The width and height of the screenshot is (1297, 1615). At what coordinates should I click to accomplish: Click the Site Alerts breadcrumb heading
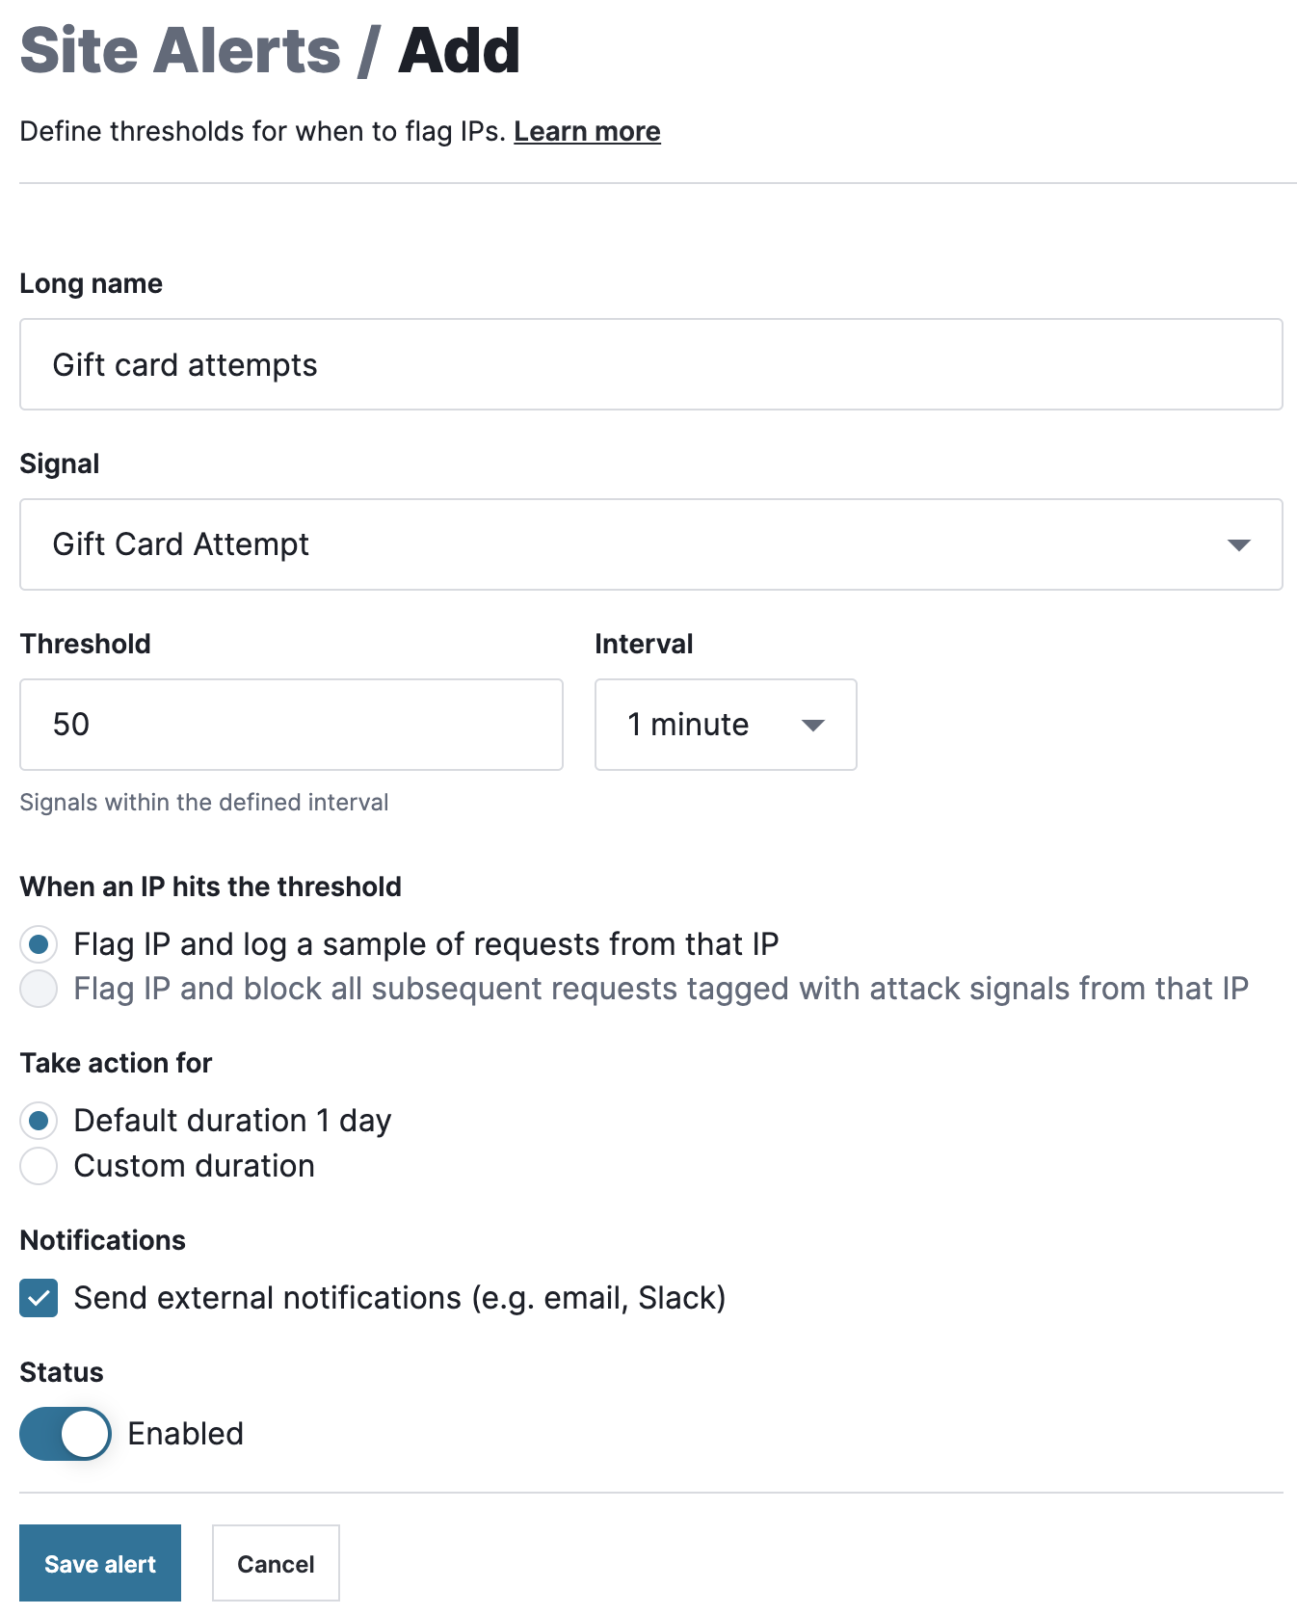[x=178, y=50]
